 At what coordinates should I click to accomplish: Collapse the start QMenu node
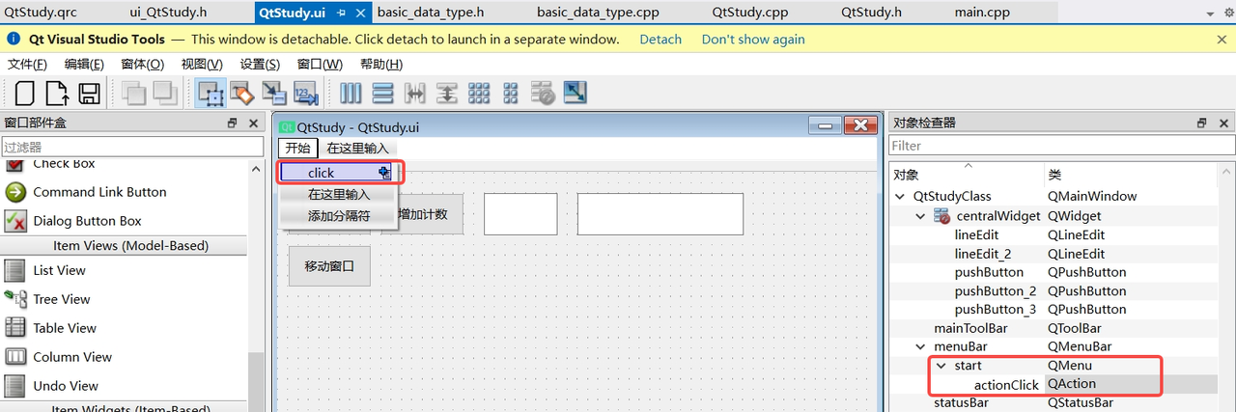tap(941, 366)
